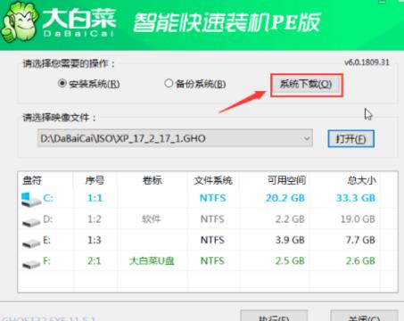Click the disk icon for drive E:

click(31, 243)
